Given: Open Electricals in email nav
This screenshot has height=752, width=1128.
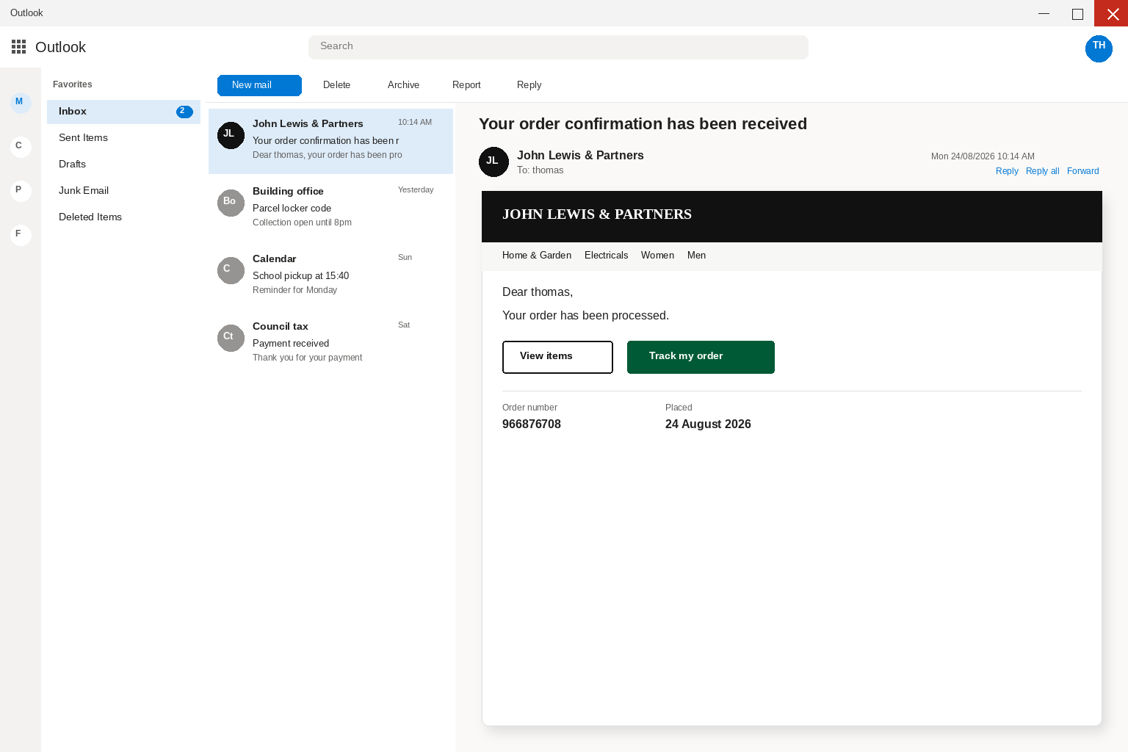Looking at the screenshot, I should pos(606,256).
